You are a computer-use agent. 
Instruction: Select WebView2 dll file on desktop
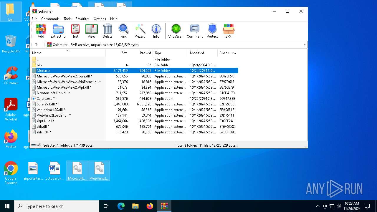99,171
